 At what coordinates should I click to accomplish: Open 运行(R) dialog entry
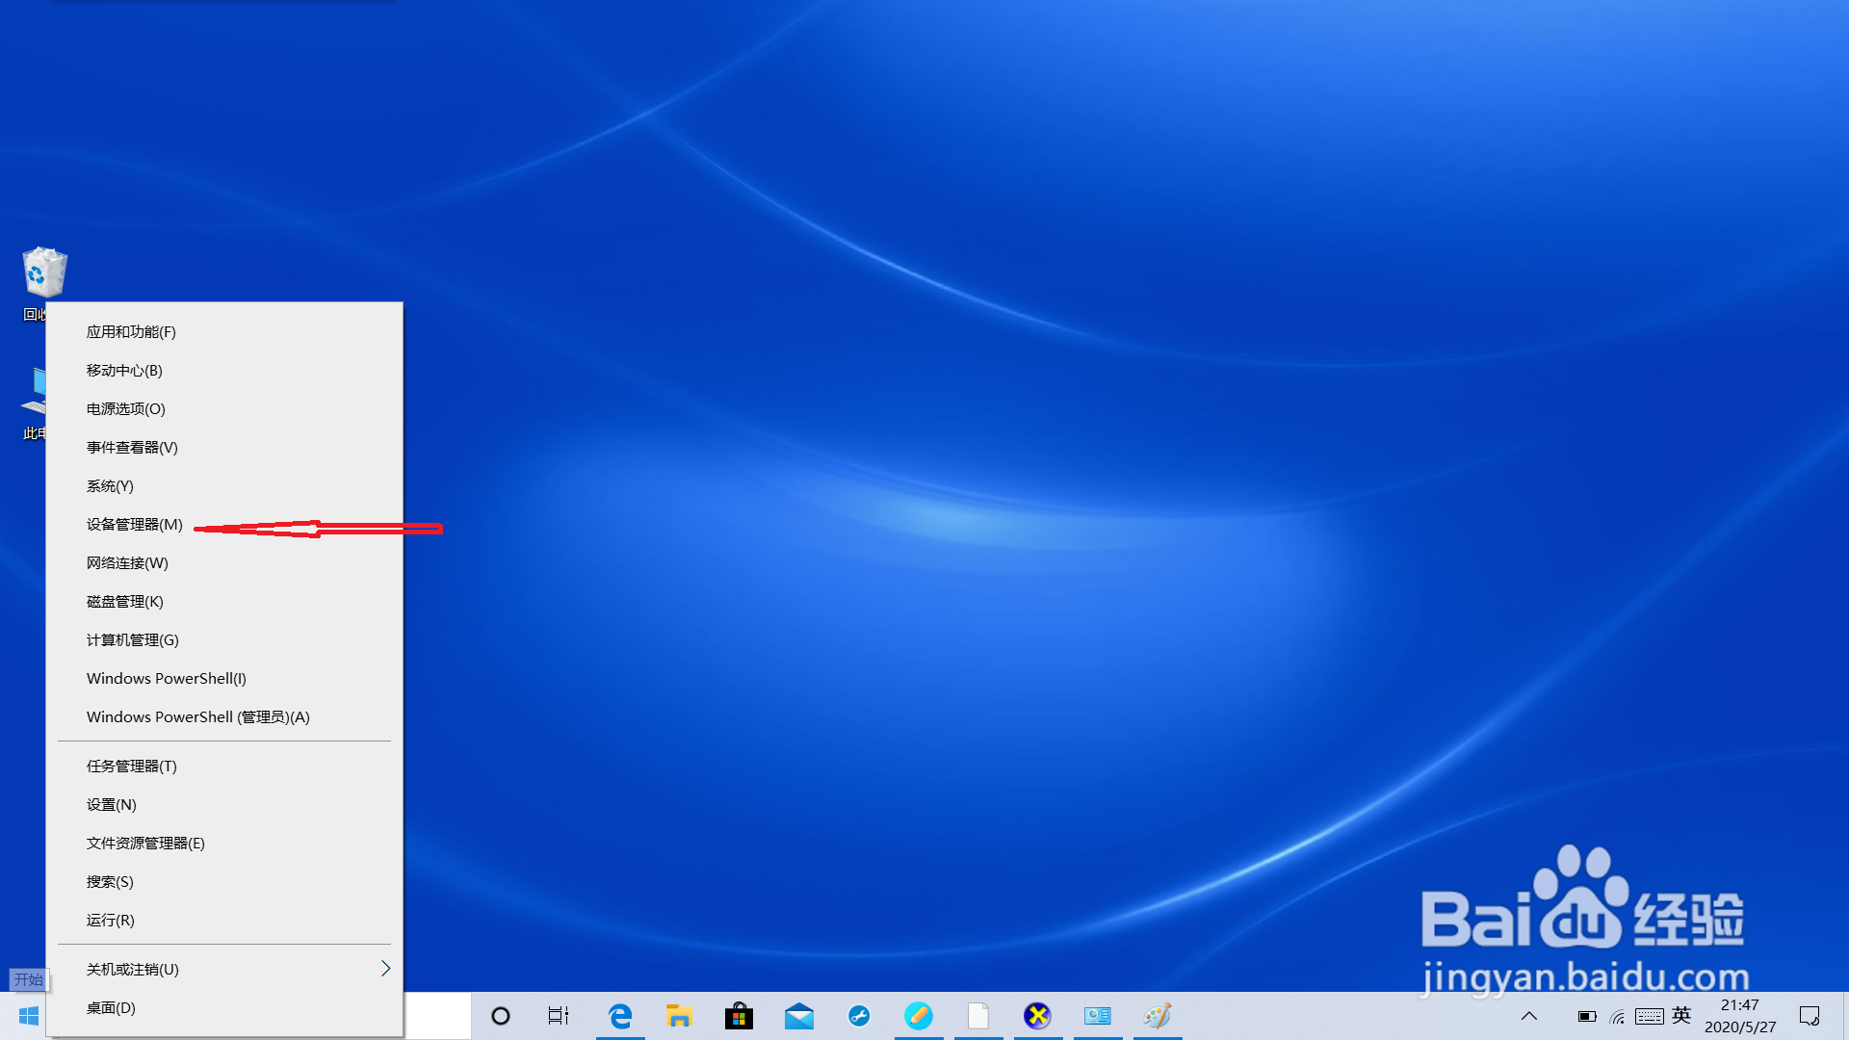(224, 921)
